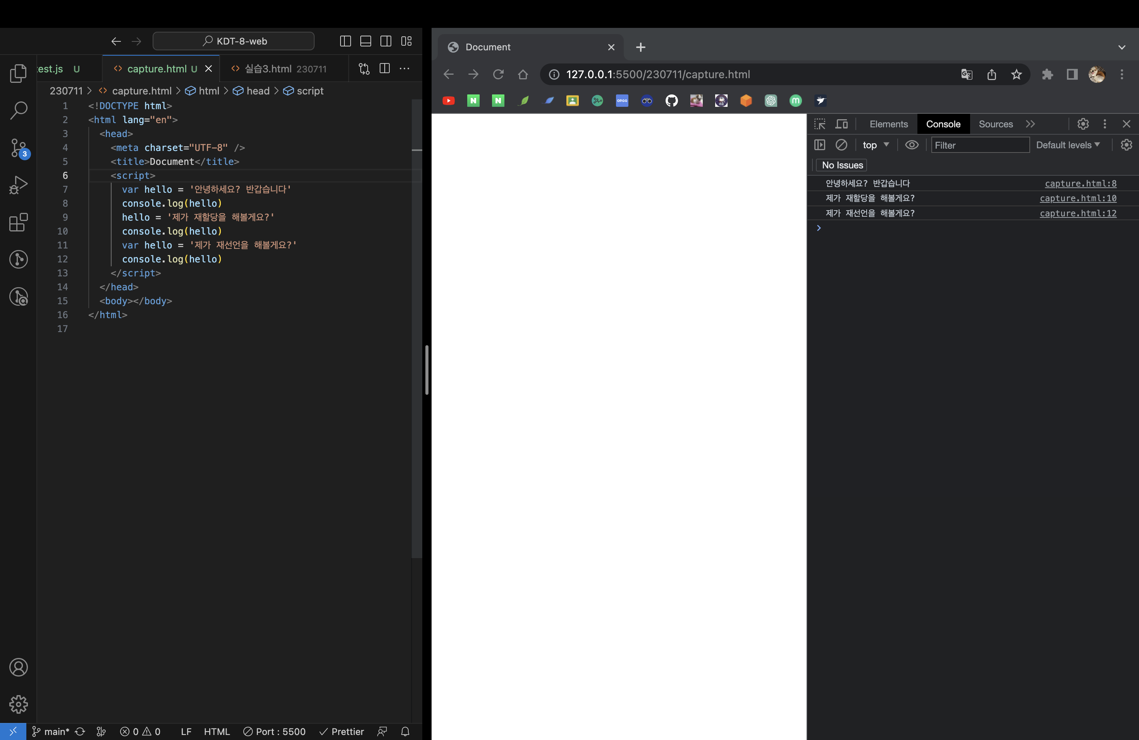Change the HTML language mode

(x=217, y=731)
